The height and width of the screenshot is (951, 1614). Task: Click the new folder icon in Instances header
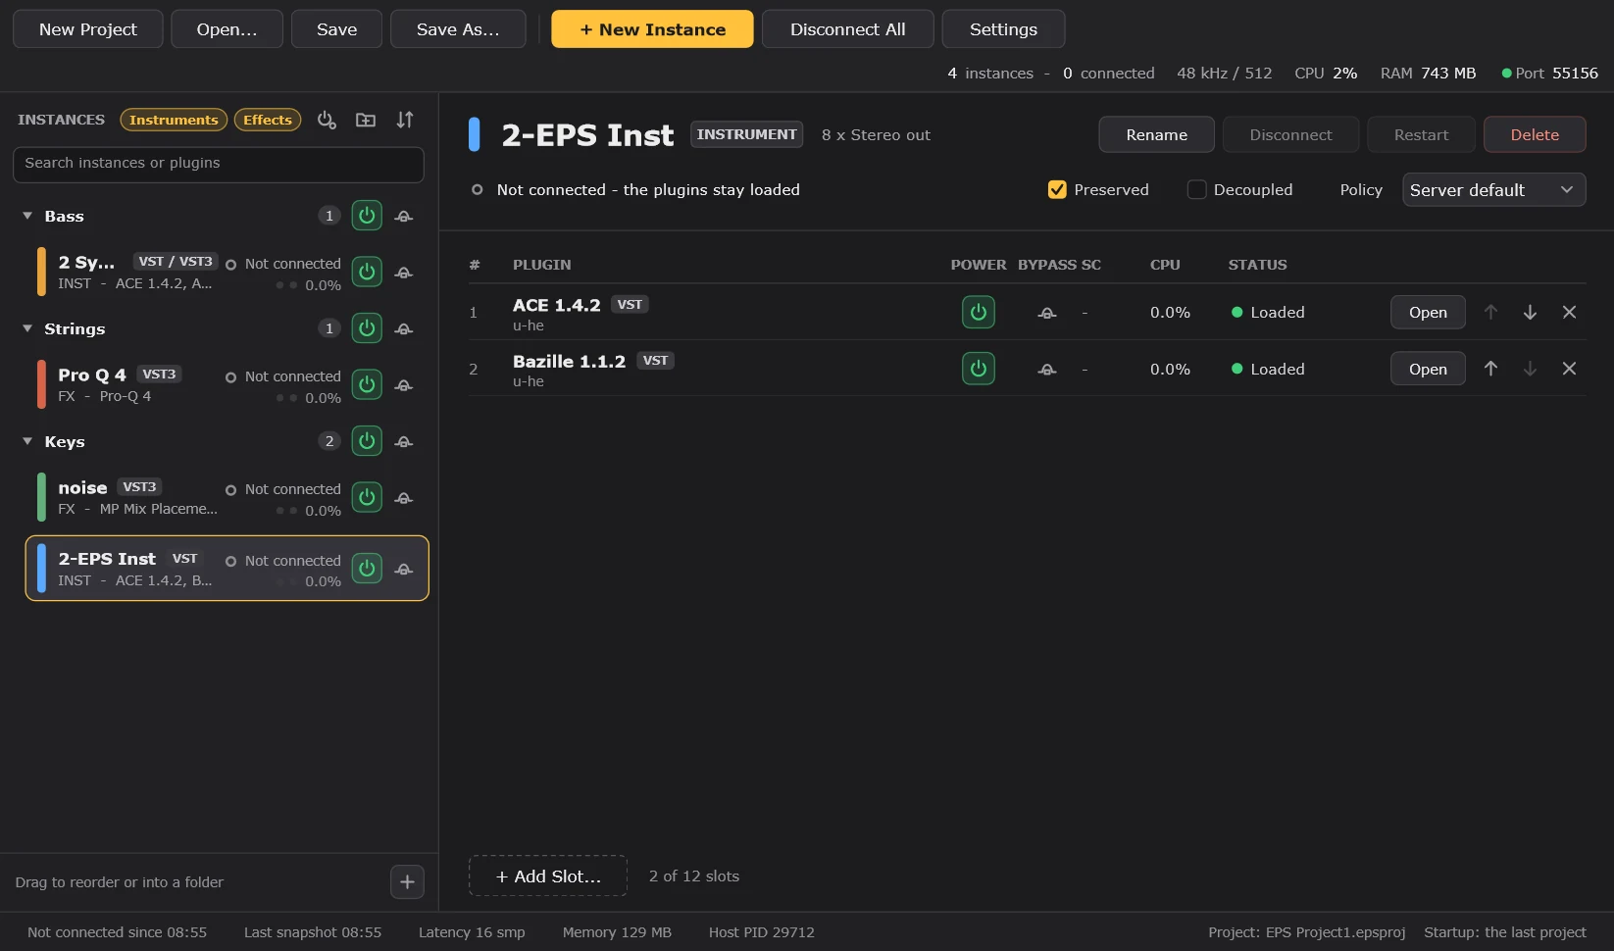tap(366, 120)
